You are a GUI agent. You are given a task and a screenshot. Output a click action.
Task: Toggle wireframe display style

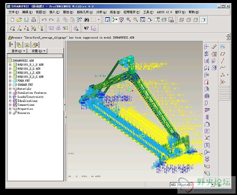[182, 20]
